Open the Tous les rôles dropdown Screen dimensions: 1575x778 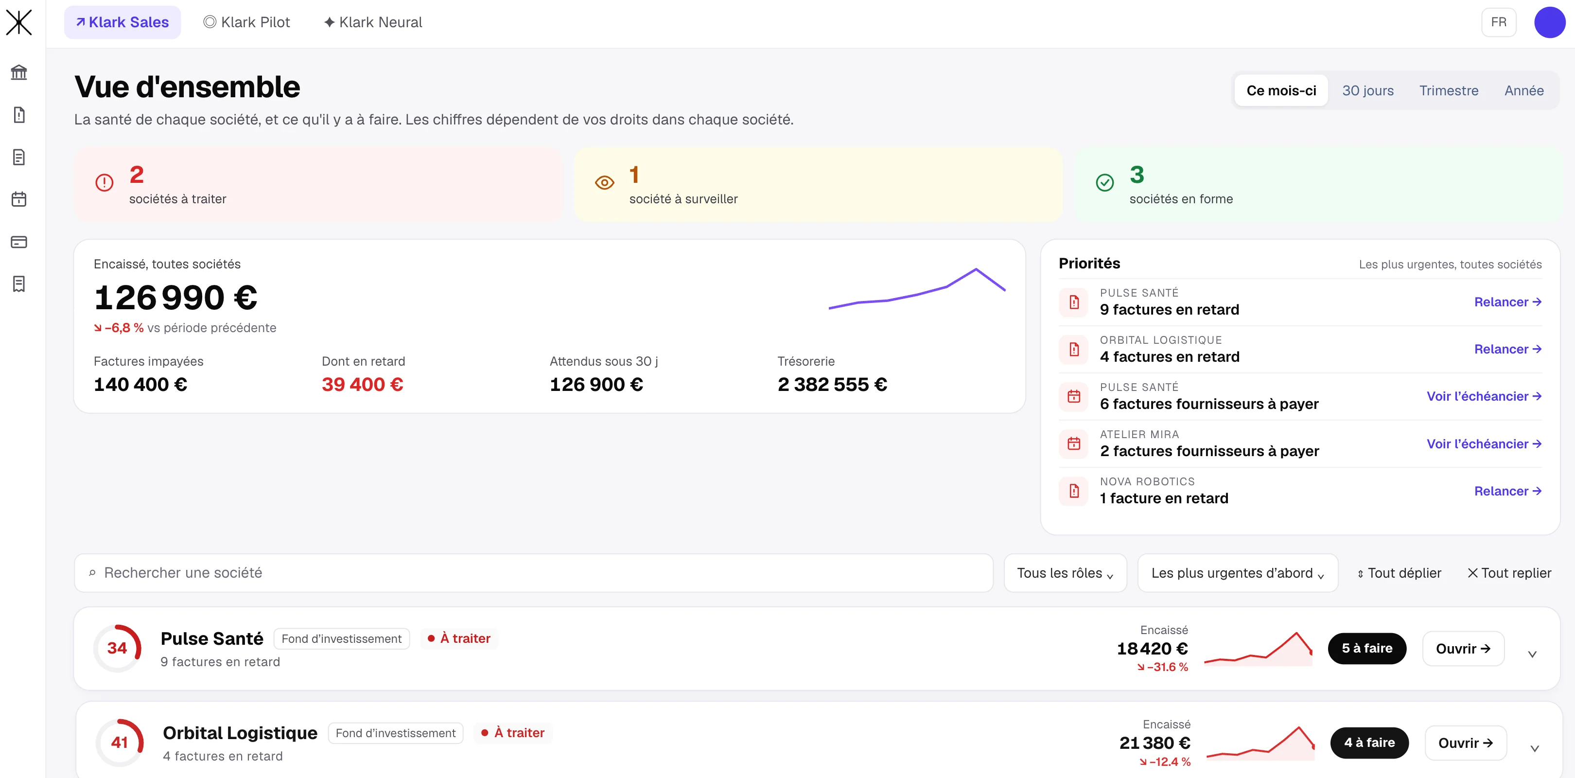(x=1065, y=573)
